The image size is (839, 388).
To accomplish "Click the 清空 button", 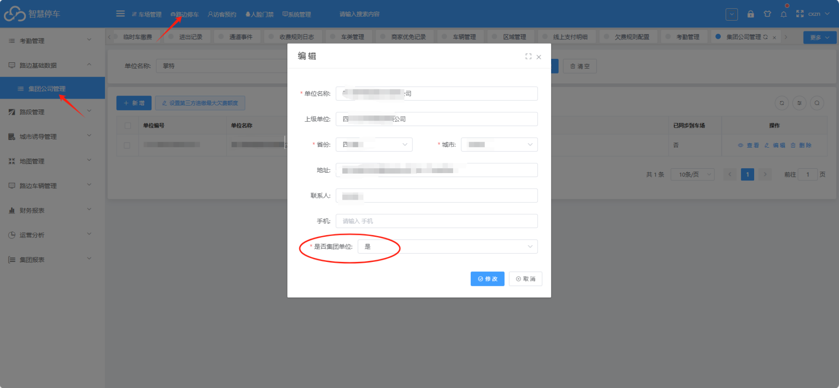I will [x=580, y=66].
